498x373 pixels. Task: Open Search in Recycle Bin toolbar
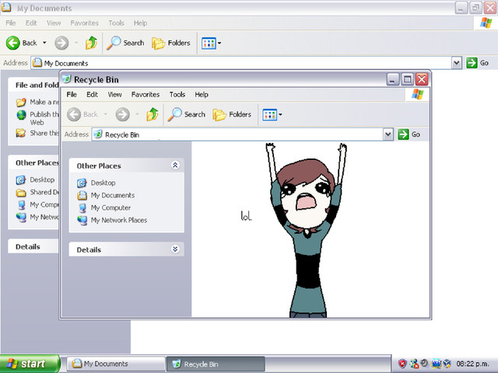(187, 114)
